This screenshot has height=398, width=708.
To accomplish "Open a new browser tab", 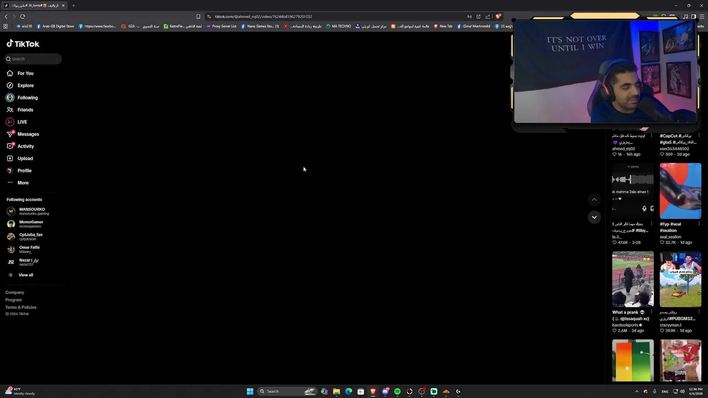I will 73,6.
